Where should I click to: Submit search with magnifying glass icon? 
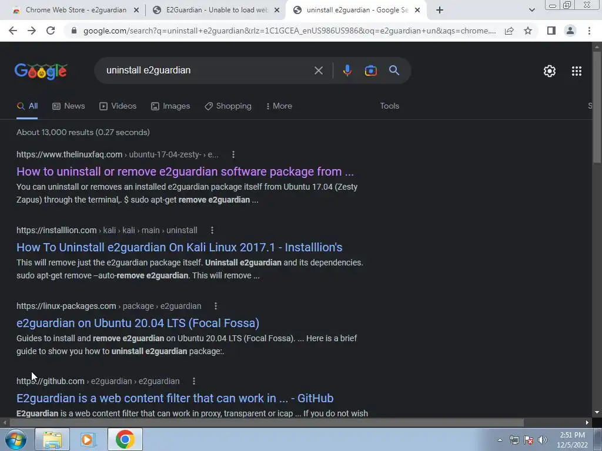(x=394, y=70)
